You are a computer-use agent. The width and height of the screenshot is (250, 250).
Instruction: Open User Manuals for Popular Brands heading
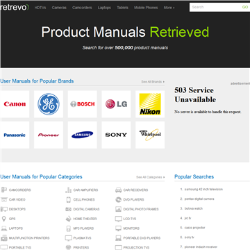pyautogui.click(x=37, y=81)
